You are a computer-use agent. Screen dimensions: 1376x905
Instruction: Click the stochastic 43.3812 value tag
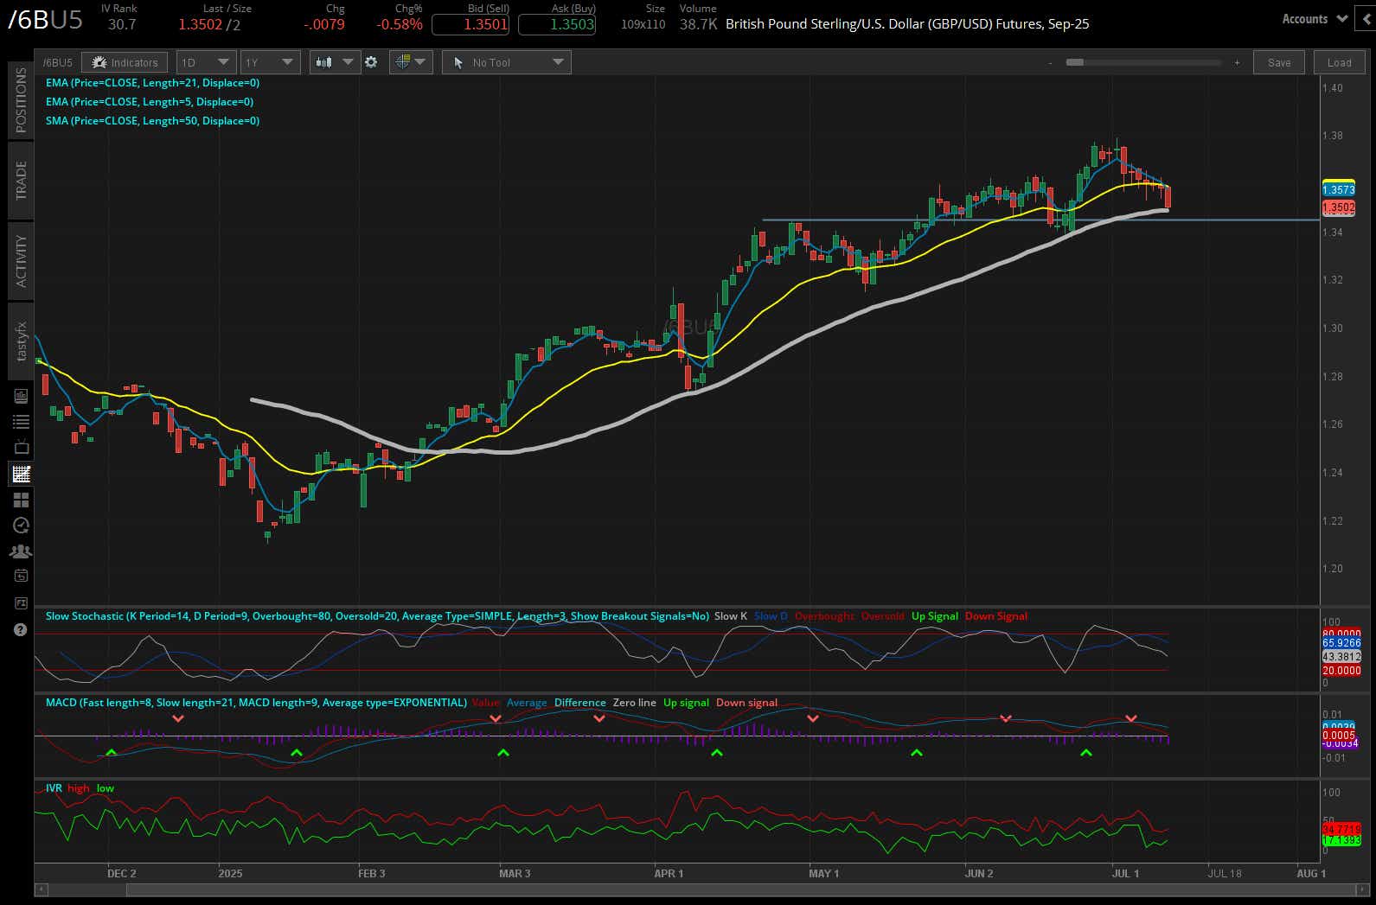pos(1341,657)
